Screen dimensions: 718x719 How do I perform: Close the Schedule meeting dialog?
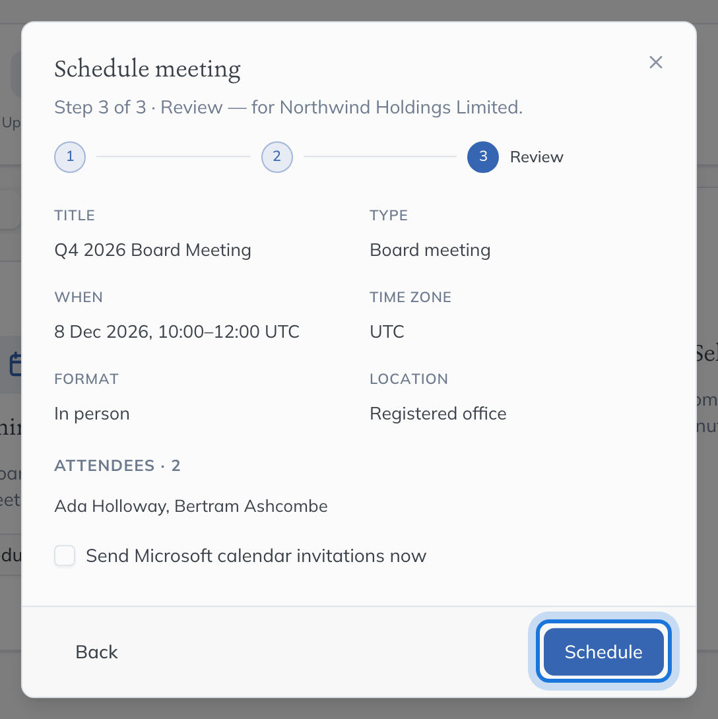coord(655,63)
